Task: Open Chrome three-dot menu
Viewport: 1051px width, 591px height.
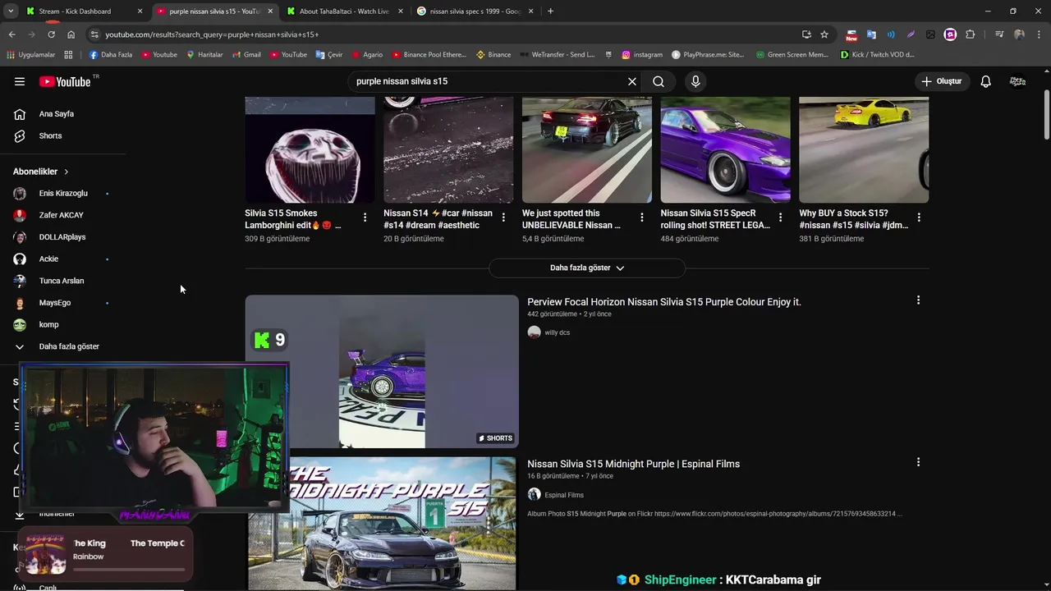Action: pyautogui.click(x=1039, y=34)
